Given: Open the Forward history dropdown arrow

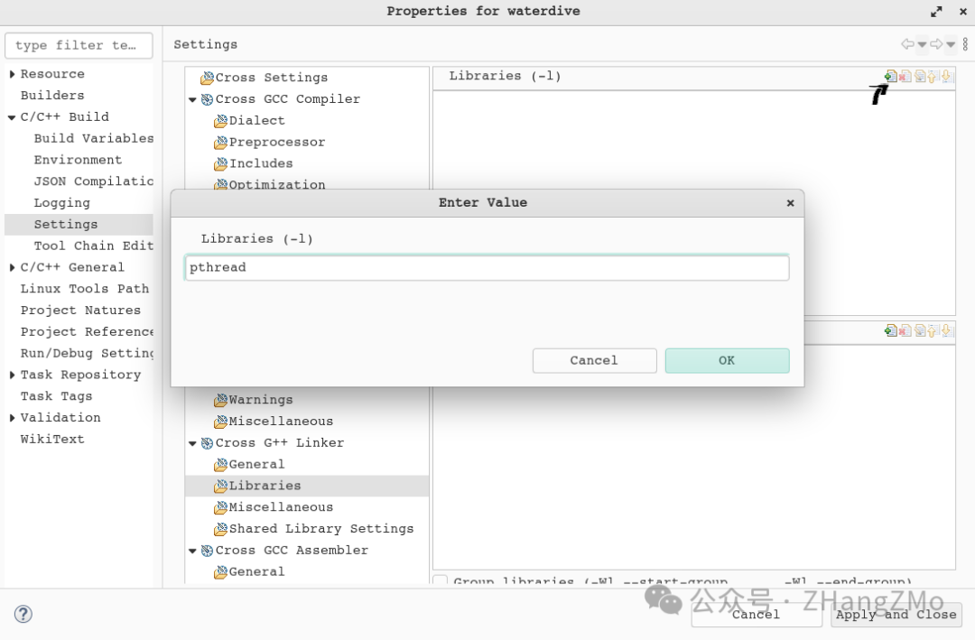Looking at the screenshot, I should [x=951, y=44].
